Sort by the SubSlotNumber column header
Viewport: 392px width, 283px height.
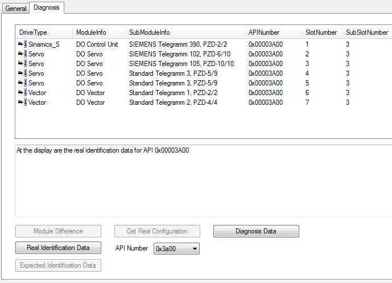click(x=367, y=32)
